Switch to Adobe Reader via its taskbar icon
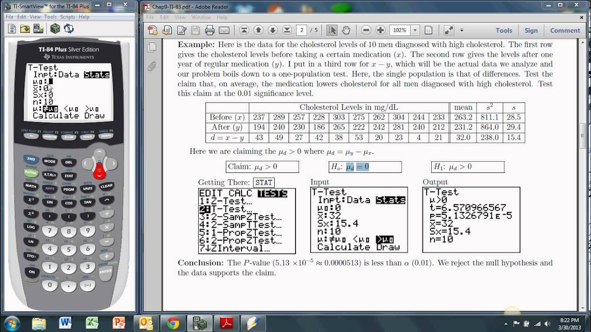The image size is (591, 332). pos(227,322)
